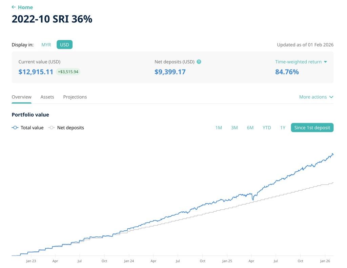
Task: Click the latest endpoint of the Total value line
Action: (x=333, y=154)
